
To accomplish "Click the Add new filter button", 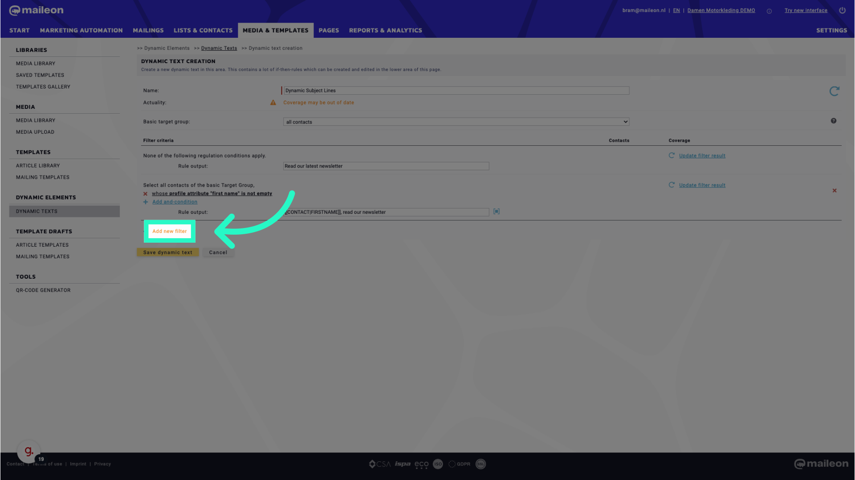I will click(170, 231).
